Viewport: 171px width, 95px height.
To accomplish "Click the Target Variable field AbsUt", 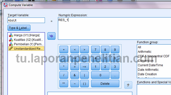I will [26, 20].
